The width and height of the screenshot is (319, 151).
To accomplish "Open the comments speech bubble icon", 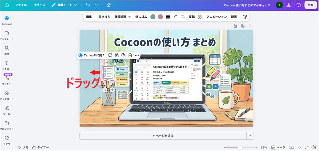I will coord(299,5).
